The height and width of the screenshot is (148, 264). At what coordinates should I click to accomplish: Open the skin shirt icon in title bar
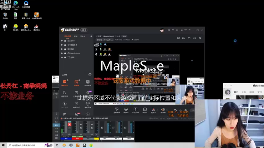[x=185, y=30]
